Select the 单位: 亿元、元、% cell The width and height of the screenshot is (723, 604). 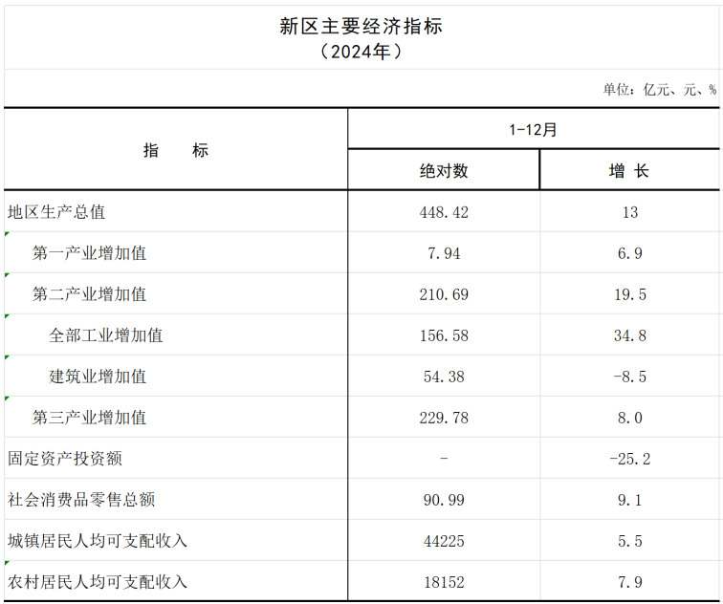tap(659, 89)
